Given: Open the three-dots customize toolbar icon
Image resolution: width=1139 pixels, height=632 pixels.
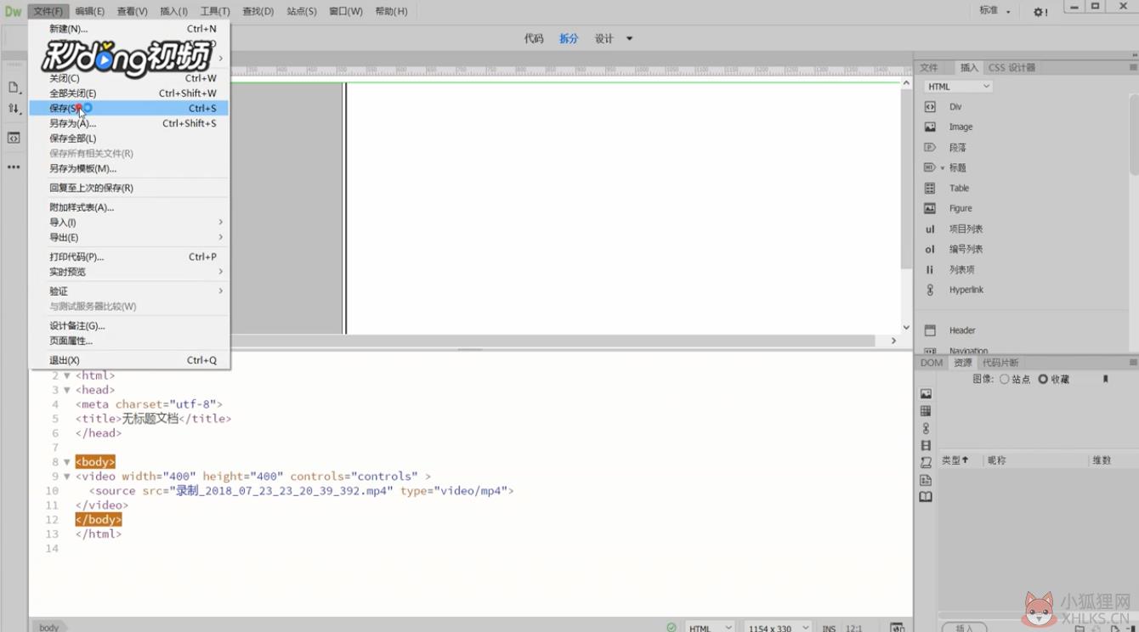Looking at the screenshot, I should click(14, 167).
